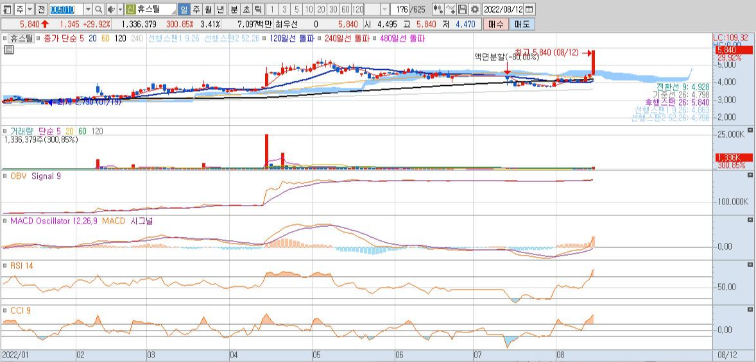Image resolution: width=756 pixels, height=362 pixels.
Task: Toggle the RSI 14 indicator marker
Action: (5, 266)
